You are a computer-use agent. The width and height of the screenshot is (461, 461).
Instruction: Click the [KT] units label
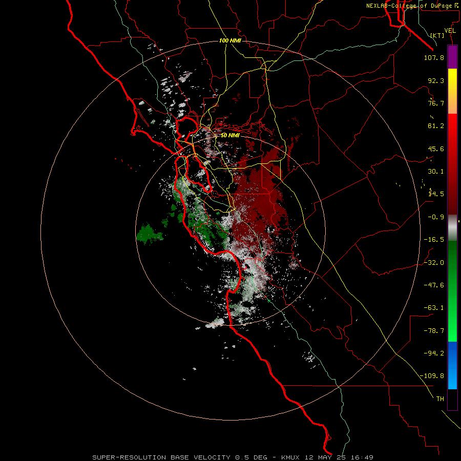437,35
